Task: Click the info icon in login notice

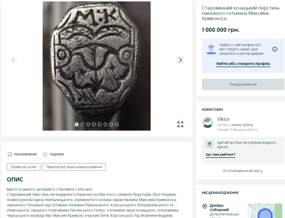Action: tap(275, 49)
